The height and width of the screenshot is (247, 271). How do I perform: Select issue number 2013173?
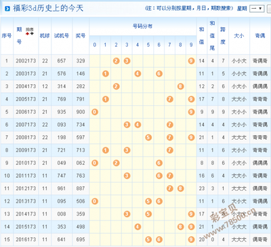pyautogui.click(x=26, y=201)
